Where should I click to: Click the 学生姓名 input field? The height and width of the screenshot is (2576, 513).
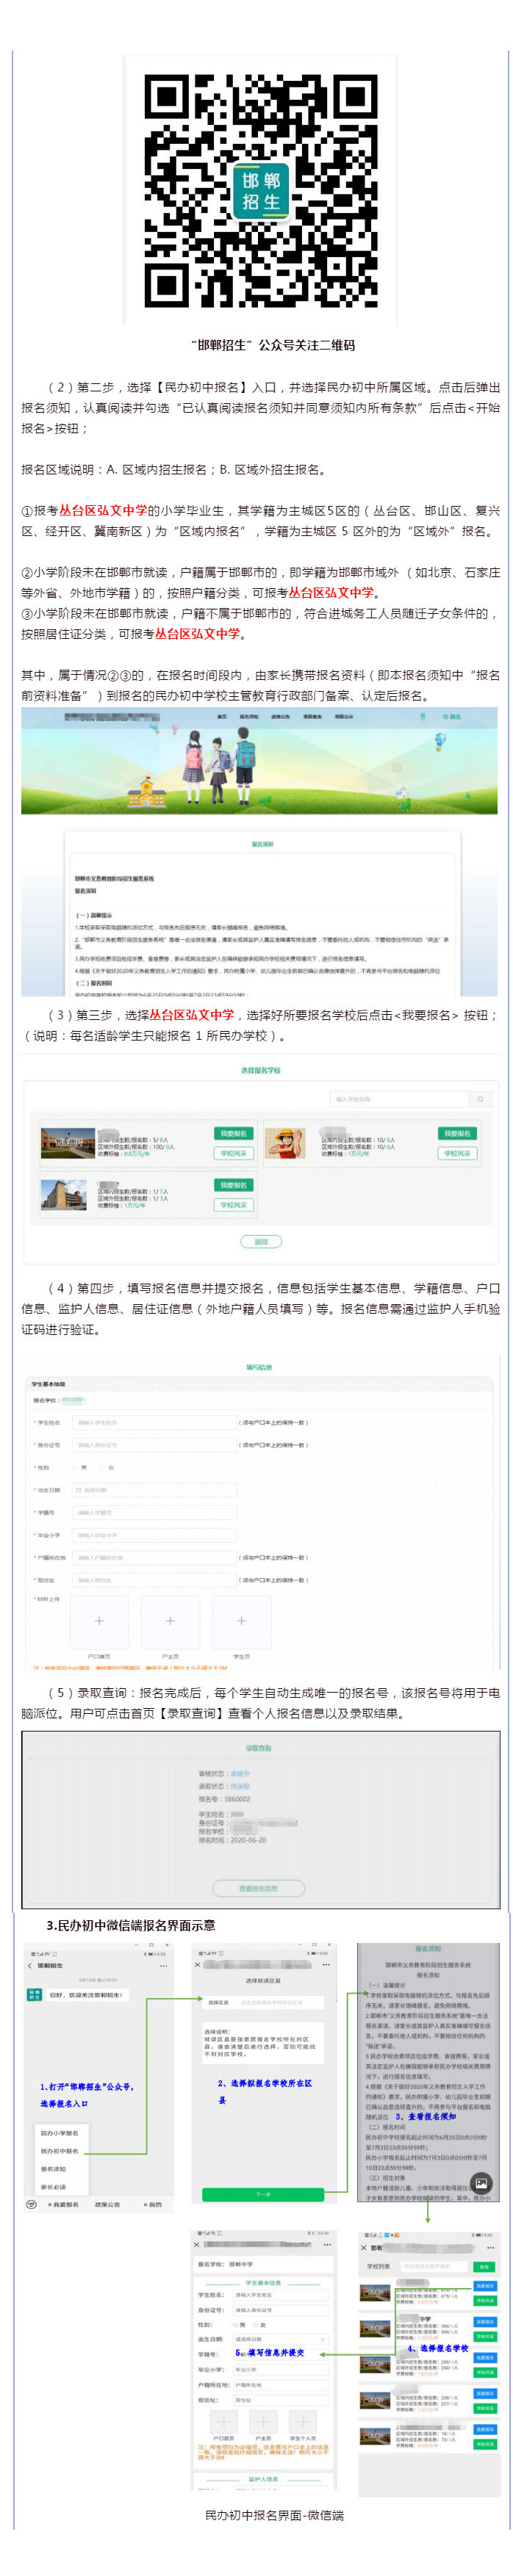click(x=155, y=1422)
